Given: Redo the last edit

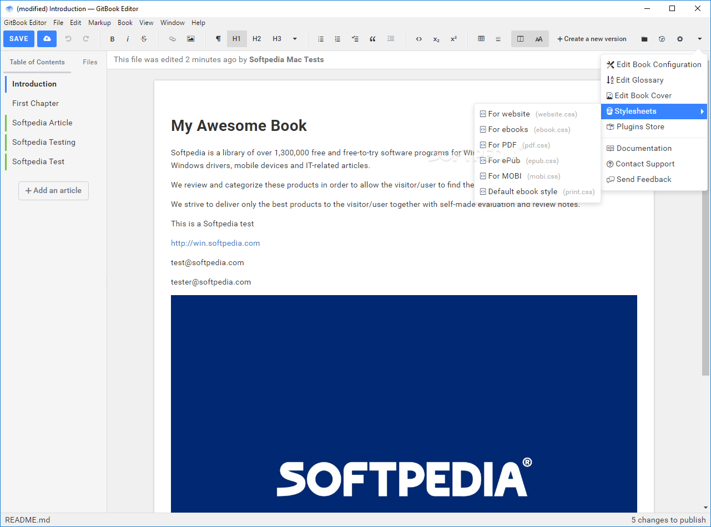Looking at the screenshot, I should pyautogui.click(x=86, y=39).
